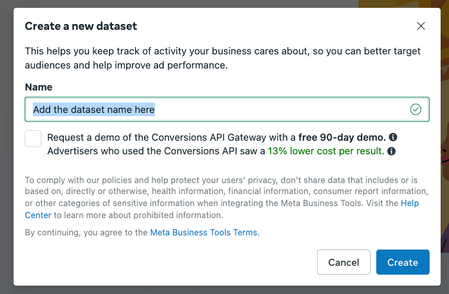Click the bold 'free 90-day demo' text

click(342, 138)
